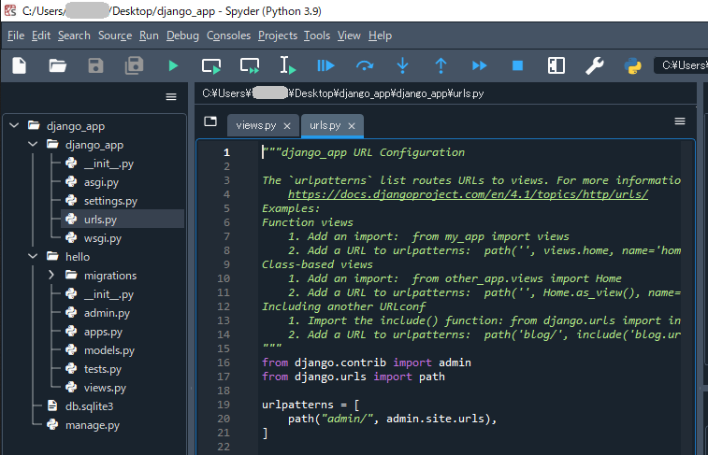
Task: Step into function with down arrow icon
Action: [402, 65]
